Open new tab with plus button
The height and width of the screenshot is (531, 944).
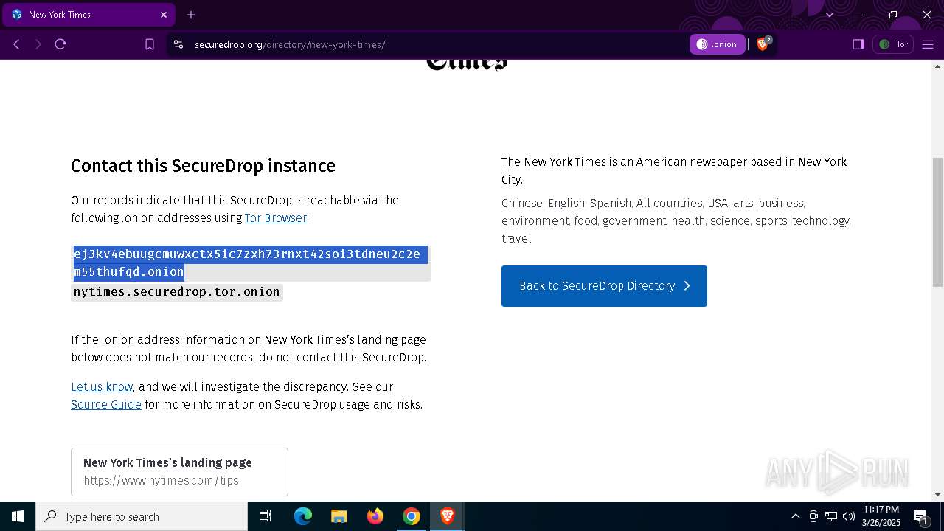pos(191,15)
